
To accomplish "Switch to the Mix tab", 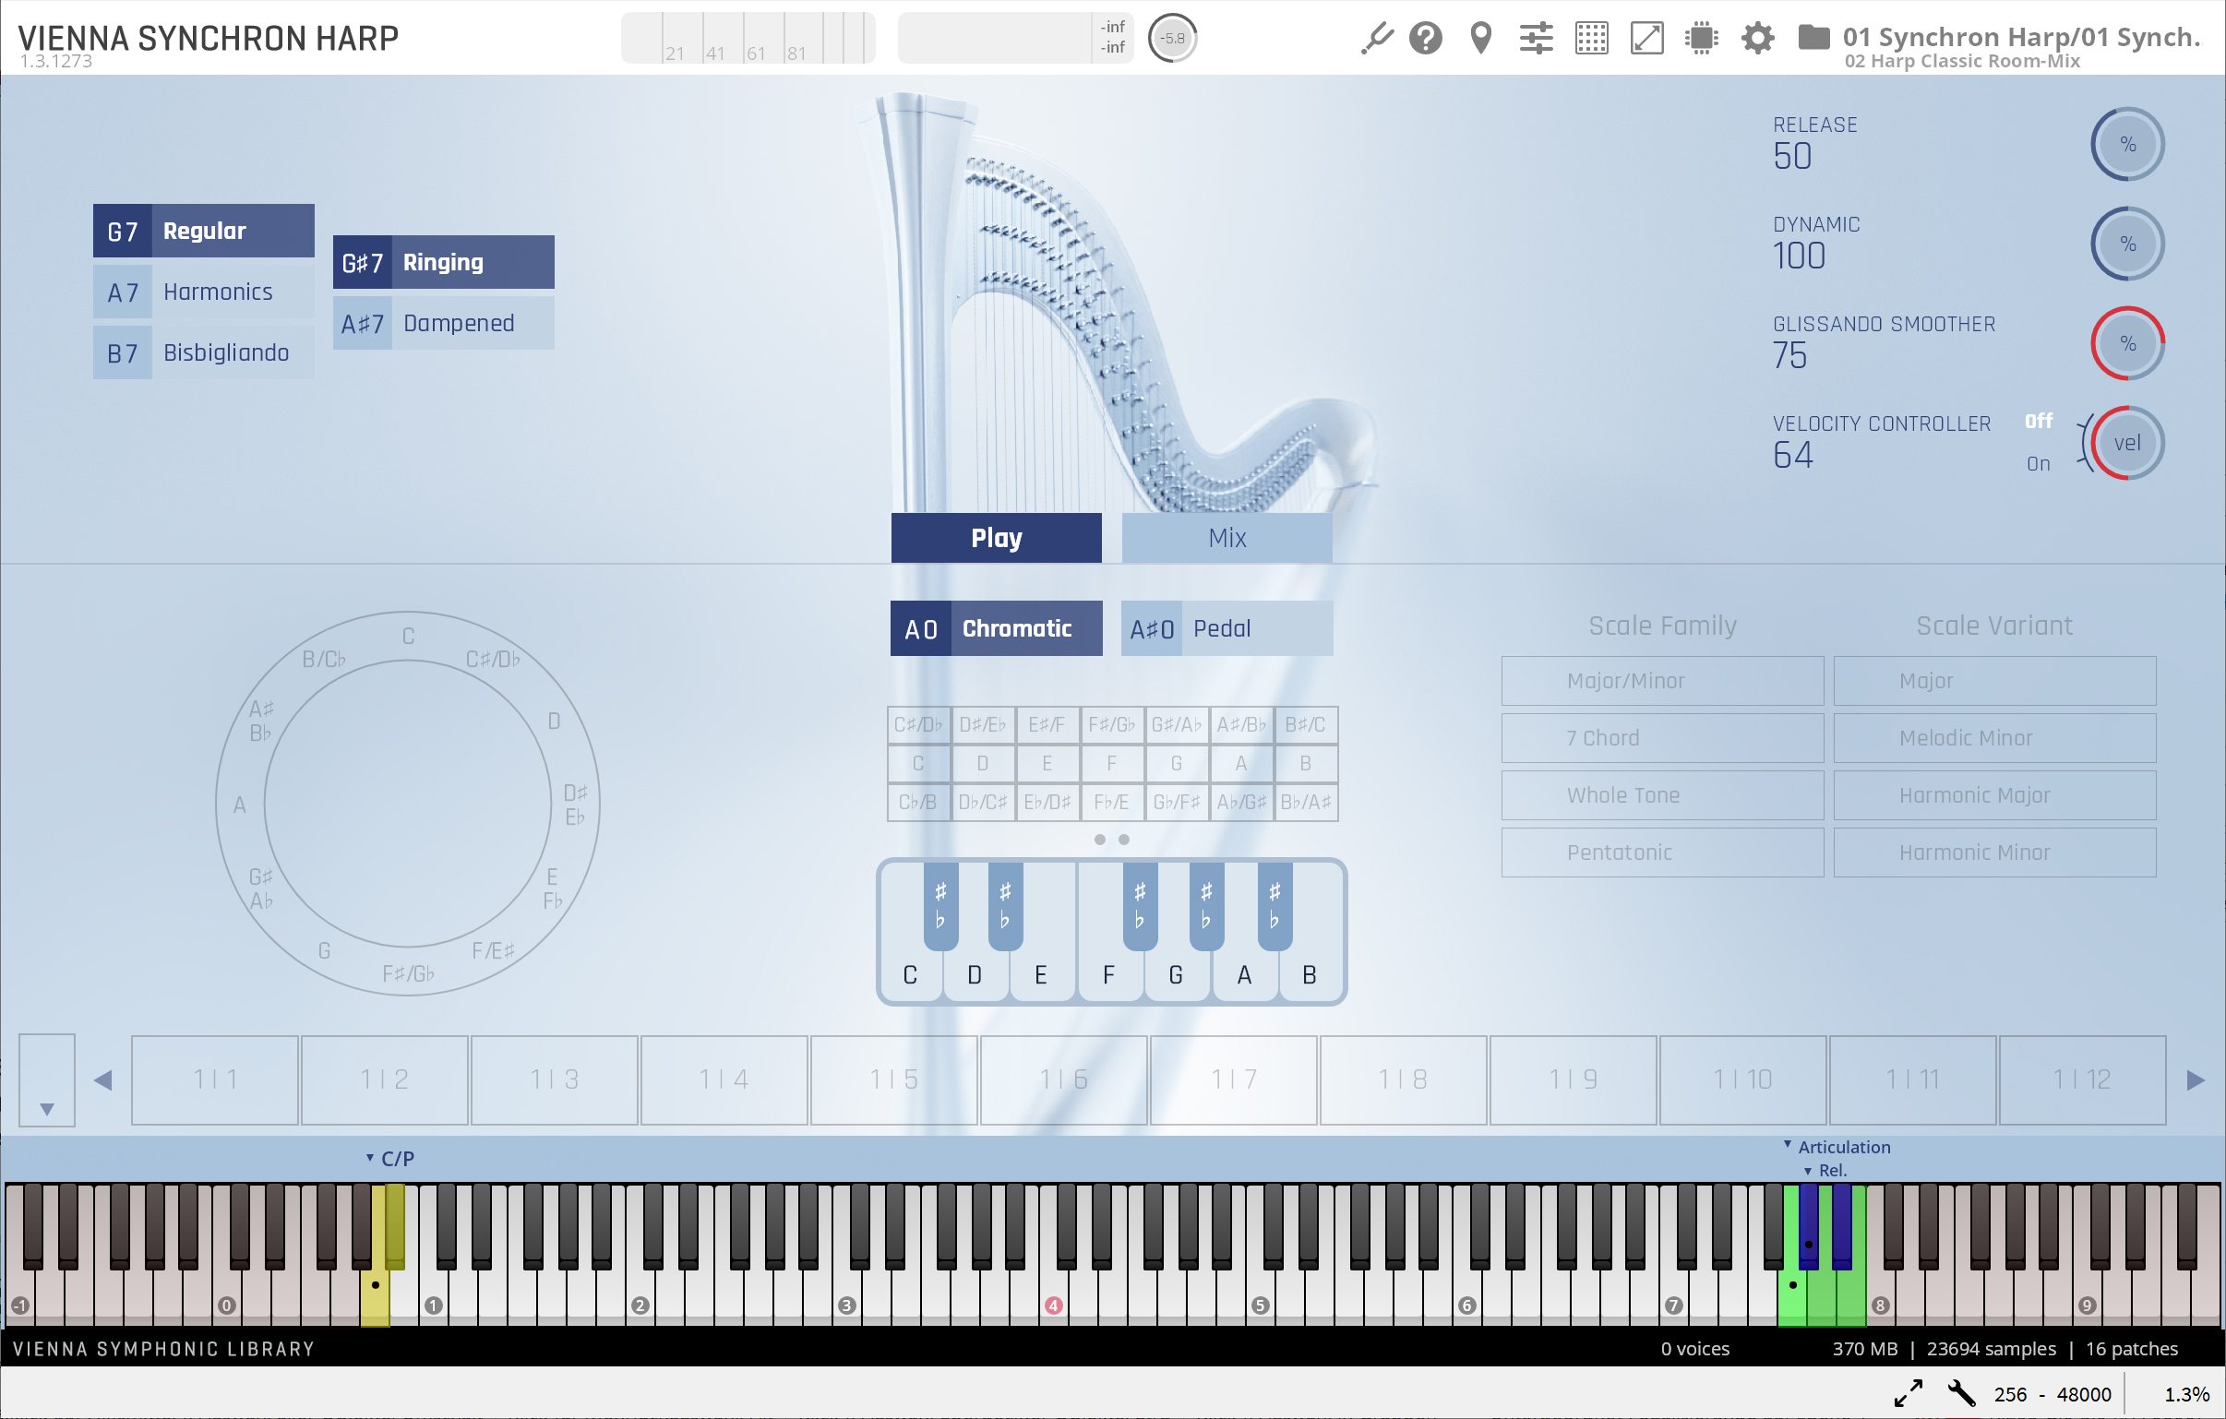I will [1226, 538].
